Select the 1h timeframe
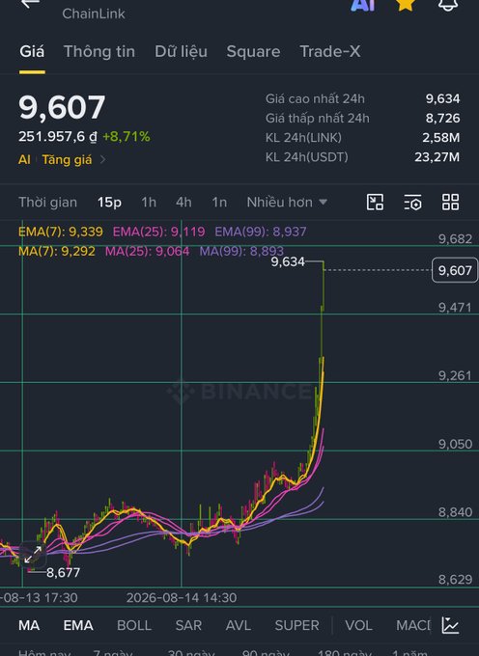 pos(149,203)
